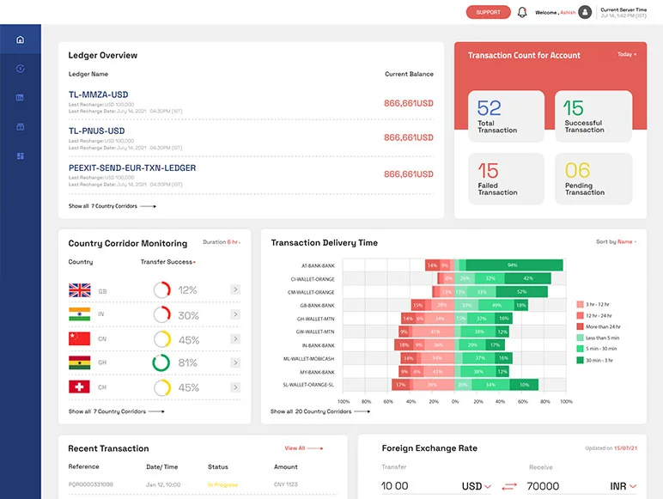Open the Today dropdown in Transaction Count

click(627, 55)
